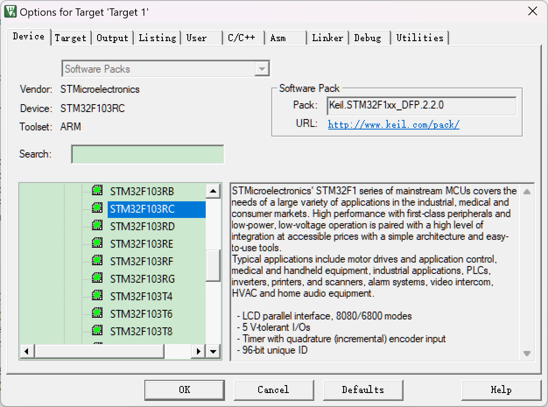Click the chip icon next to STM32F103RB

tap(97, 190)
